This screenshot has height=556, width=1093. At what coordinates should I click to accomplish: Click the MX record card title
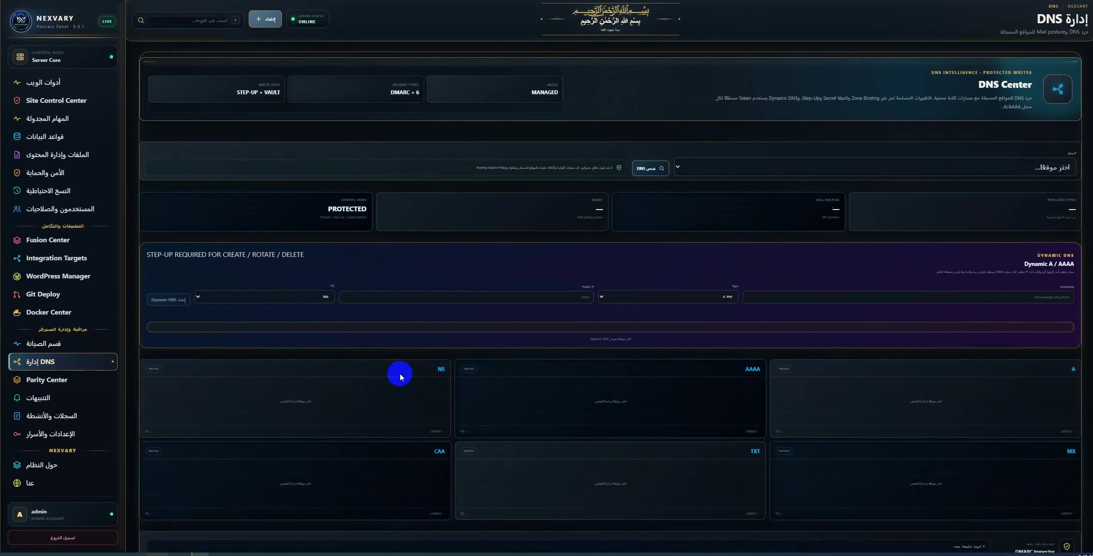pos(1071,451)
